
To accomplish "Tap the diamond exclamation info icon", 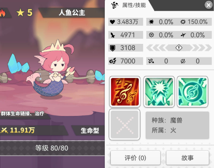I will point(179,48).
